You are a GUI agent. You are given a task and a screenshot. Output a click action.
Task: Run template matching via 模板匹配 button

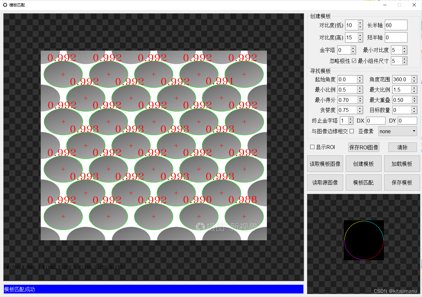point(364,182)
